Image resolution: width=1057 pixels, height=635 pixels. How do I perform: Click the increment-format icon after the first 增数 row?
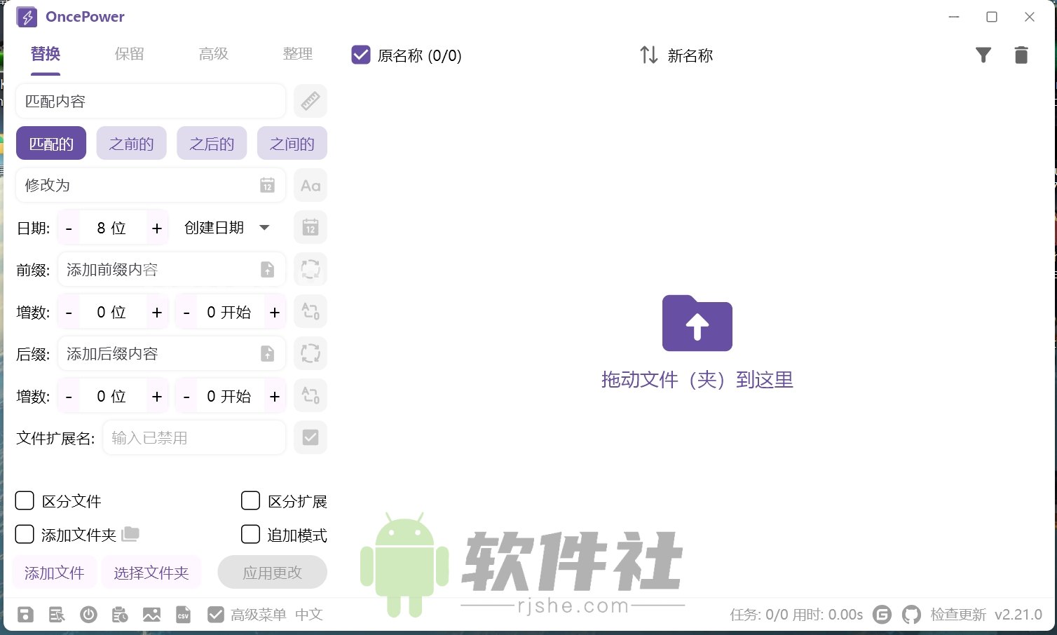pos(311,312)
